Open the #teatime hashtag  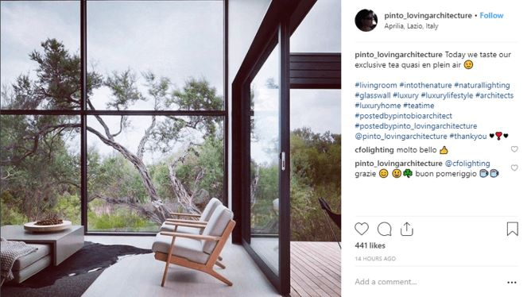pyautogui.click(x=419, y=106)
